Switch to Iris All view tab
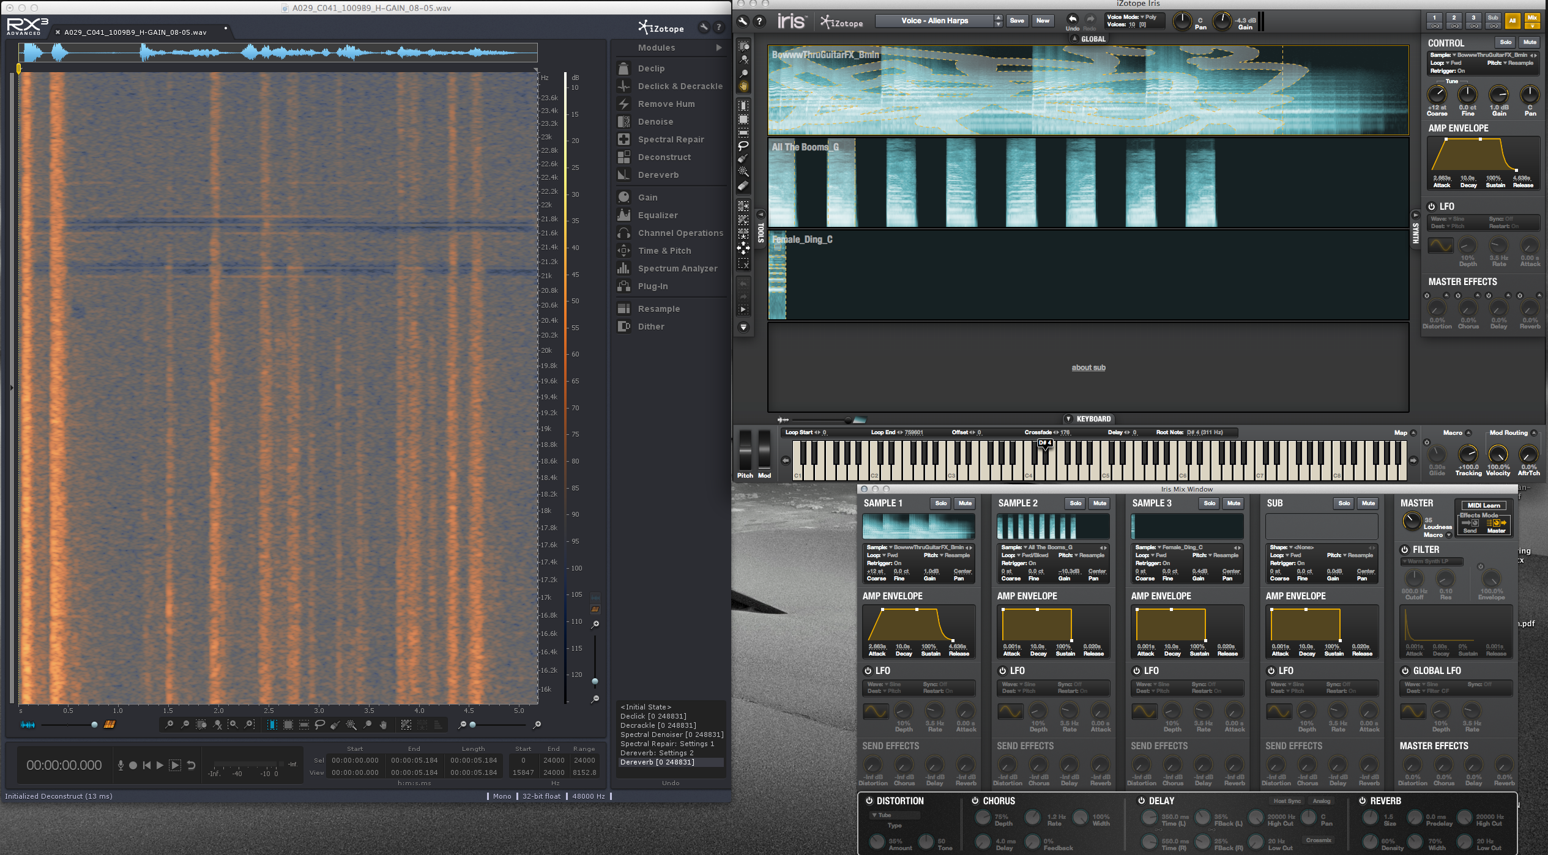The width and height of the screenshot is (1548, 855). 1513,20
